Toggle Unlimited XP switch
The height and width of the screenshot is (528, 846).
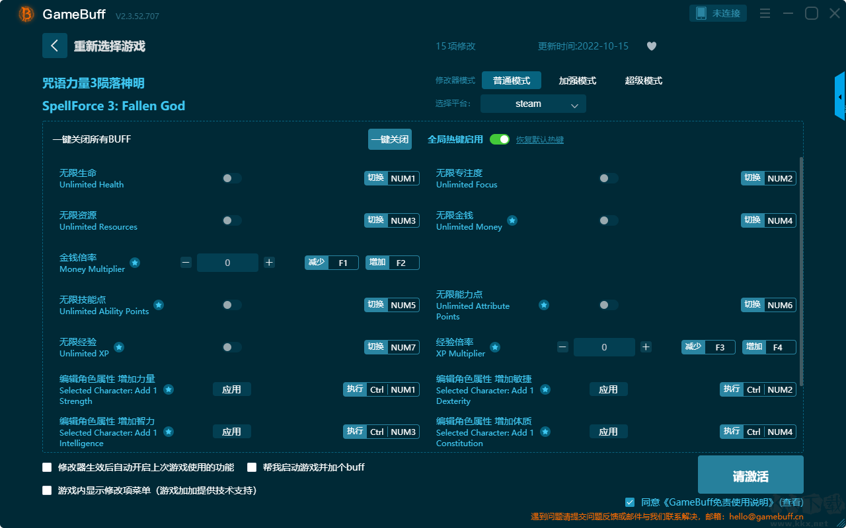[x=232, y=347]
